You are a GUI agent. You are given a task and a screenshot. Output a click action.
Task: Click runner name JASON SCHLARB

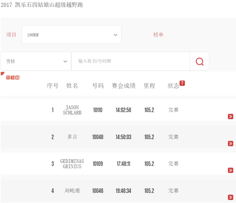[x=72, y=110]
